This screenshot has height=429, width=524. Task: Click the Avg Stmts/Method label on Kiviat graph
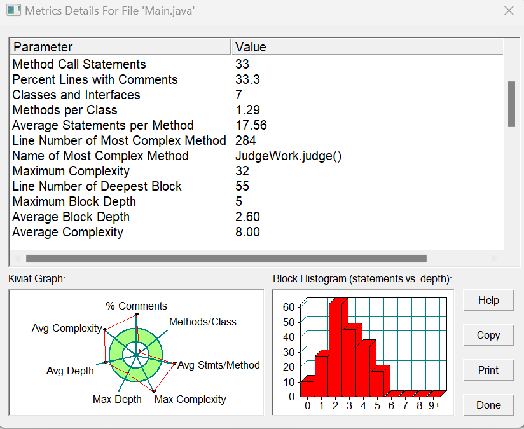pyautogui.click(x=219, y=365)
